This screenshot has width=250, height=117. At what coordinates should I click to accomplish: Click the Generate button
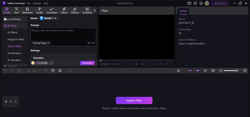(87, 63)
